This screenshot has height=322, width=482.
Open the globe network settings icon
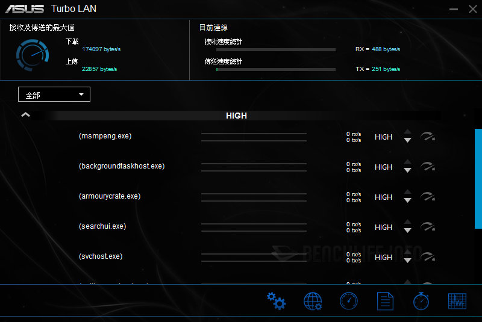[313, 301]
